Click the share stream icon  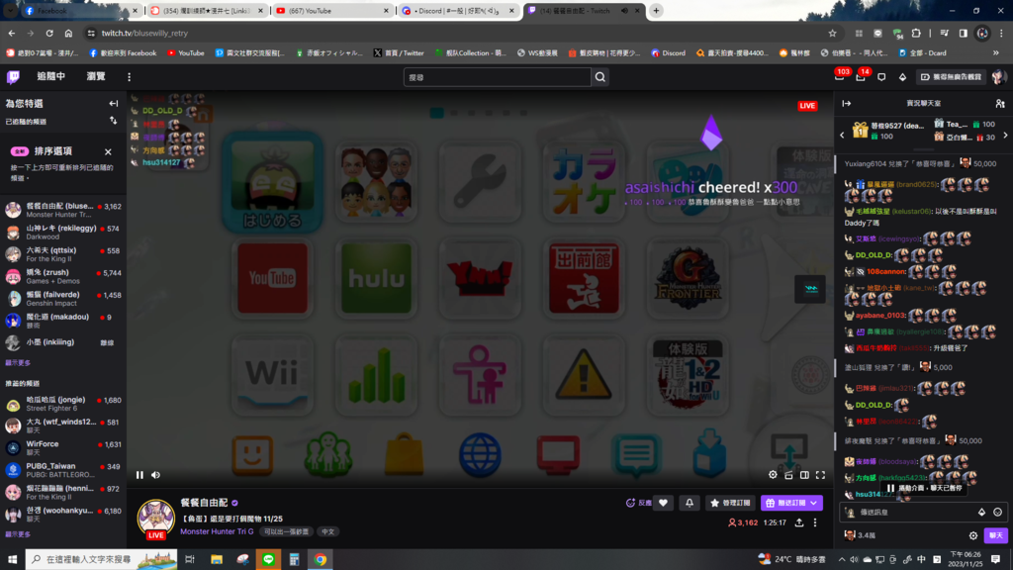point(799,522)
